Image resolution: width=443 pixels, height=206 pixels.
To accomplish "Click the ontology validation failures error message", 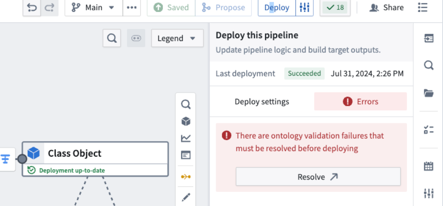I will click(x=310, y=142).
